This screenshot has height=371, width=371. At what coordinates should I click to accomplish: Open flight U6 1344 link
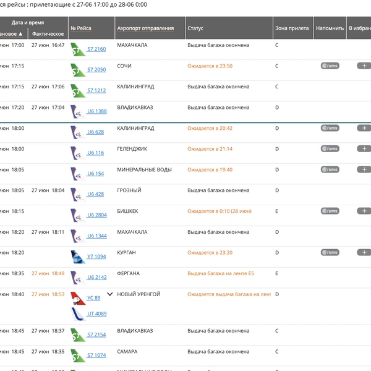pyautogui.click(x=97, y=236)
